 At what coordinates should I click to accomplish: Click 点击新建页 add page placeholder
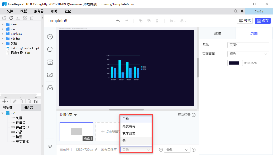coord(108,132)
